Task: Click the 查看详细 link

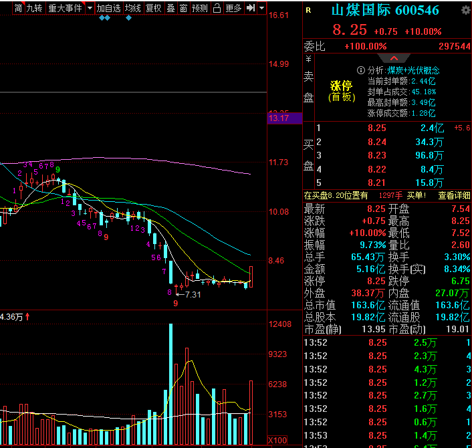Action: click(454, 196)
